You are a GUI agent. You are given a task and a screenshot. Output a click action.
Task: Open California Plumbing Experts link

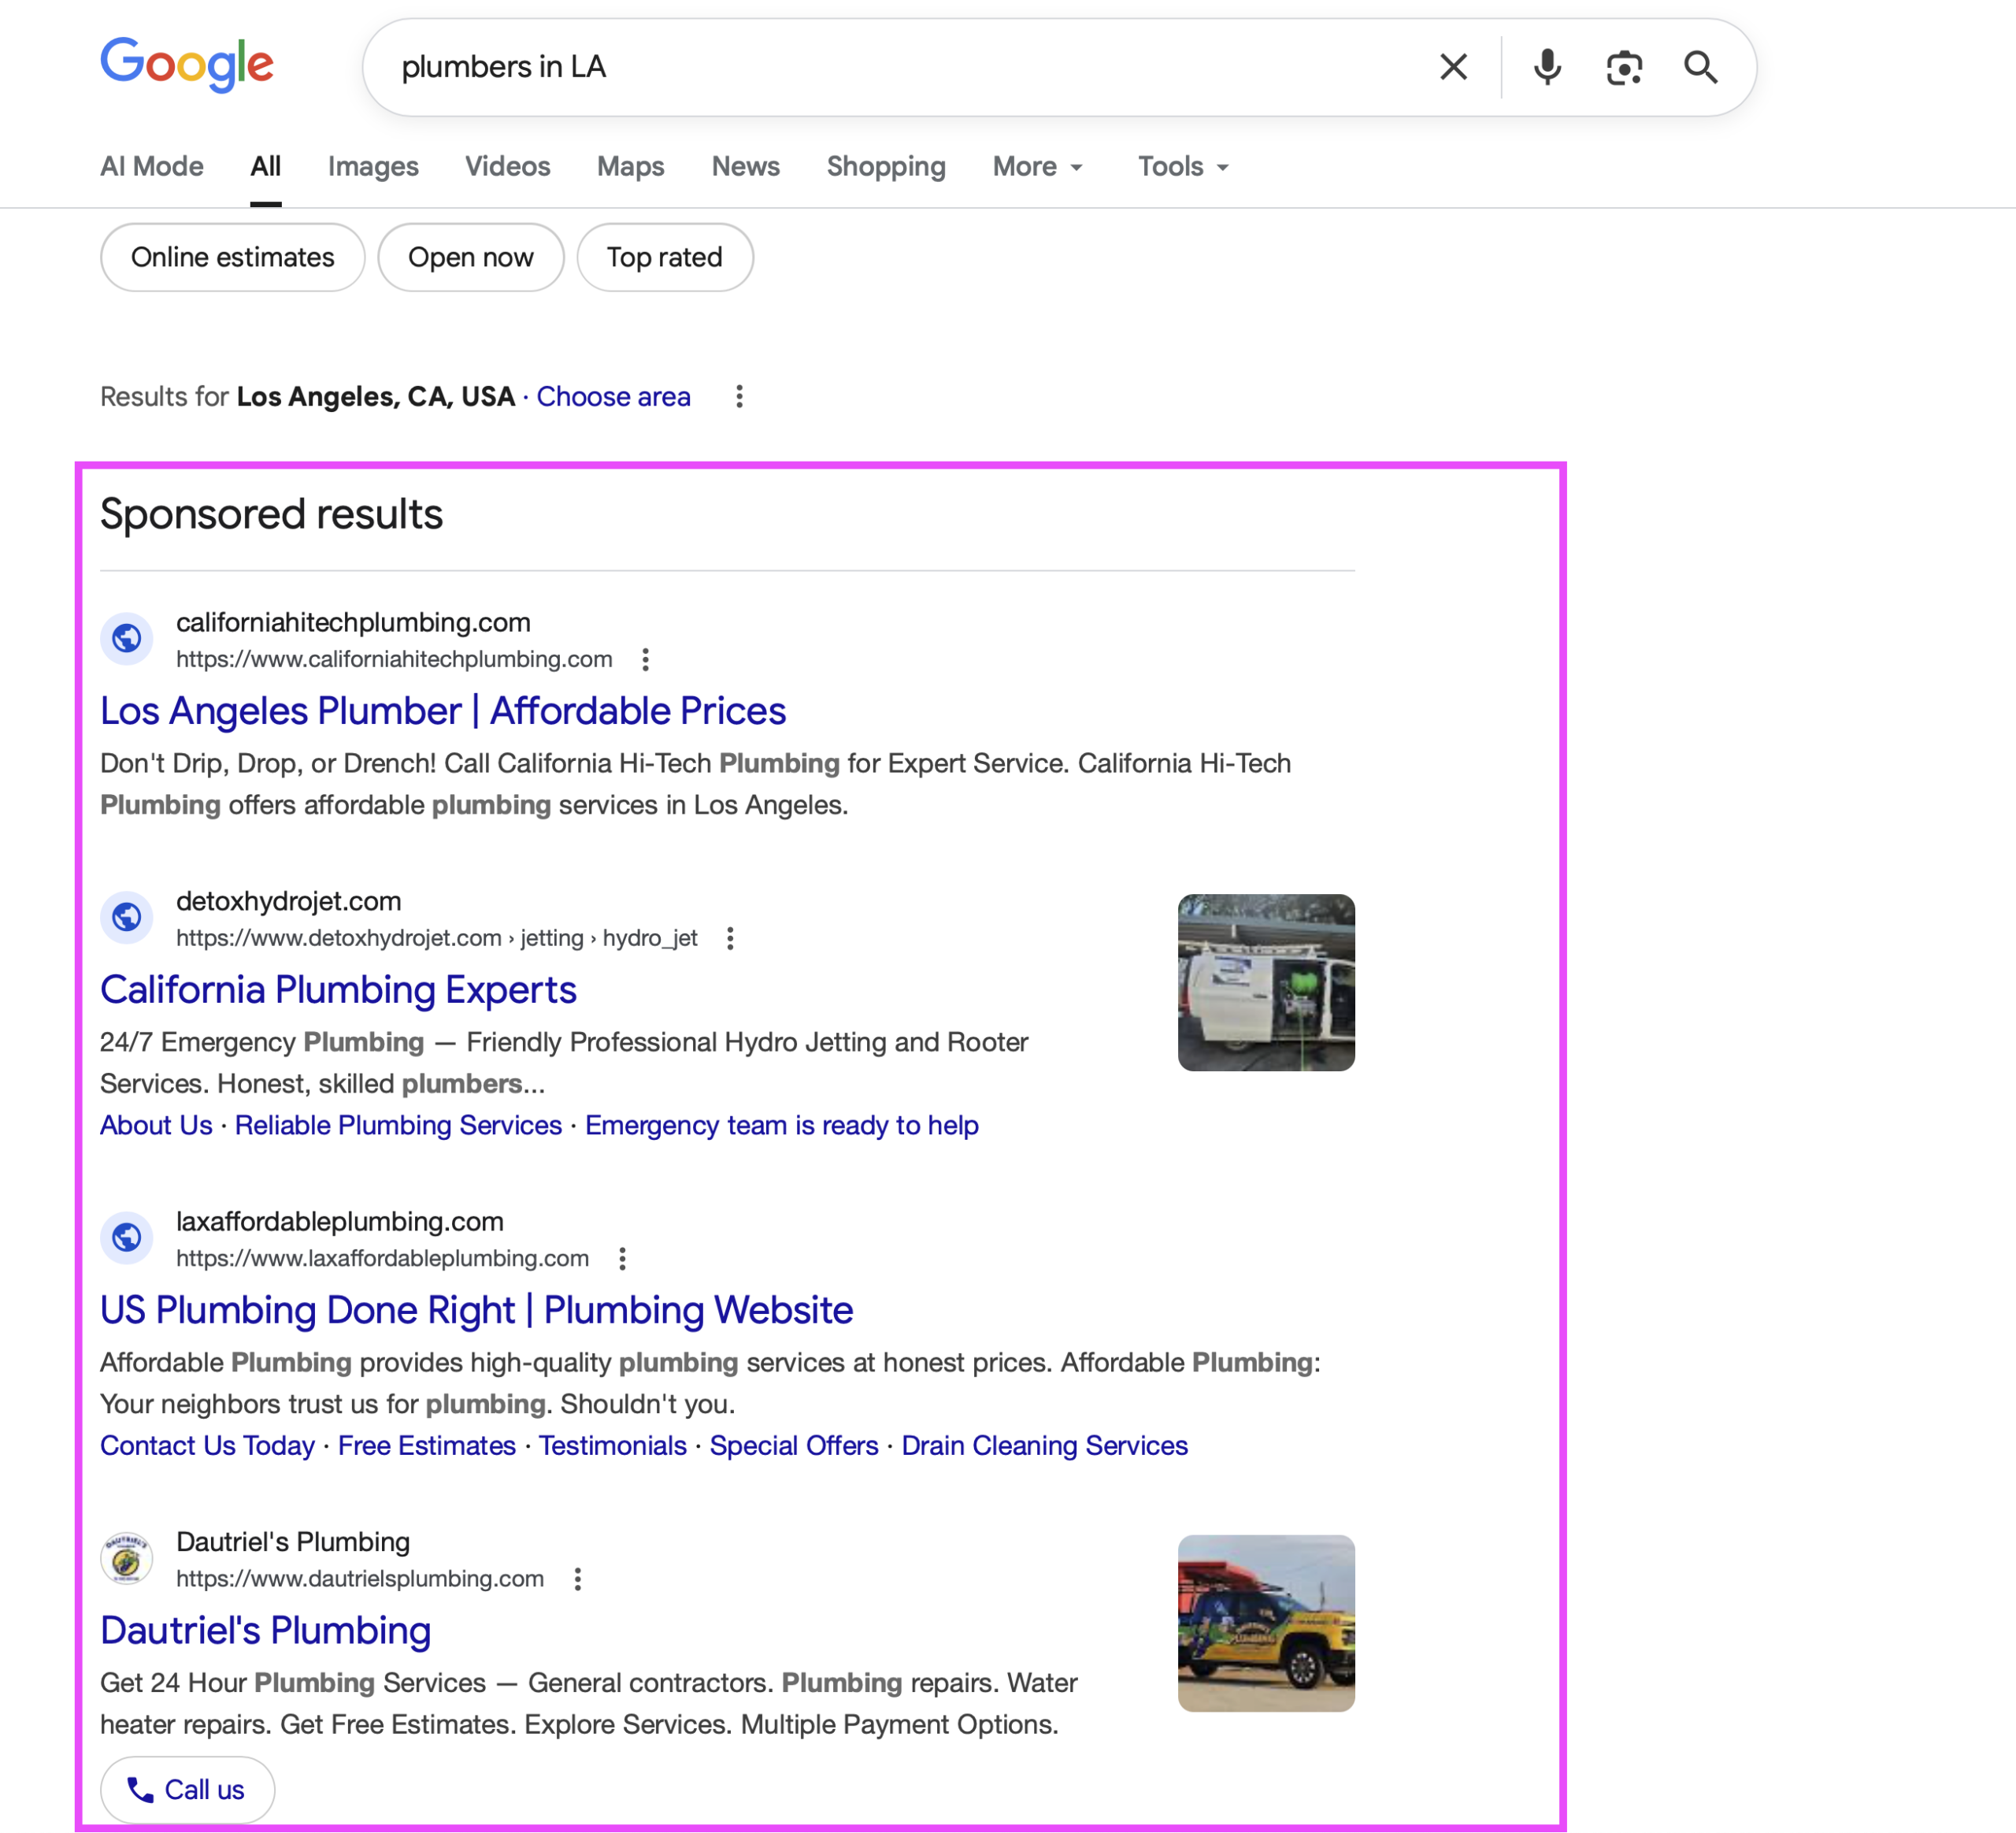tap(338, 990)
